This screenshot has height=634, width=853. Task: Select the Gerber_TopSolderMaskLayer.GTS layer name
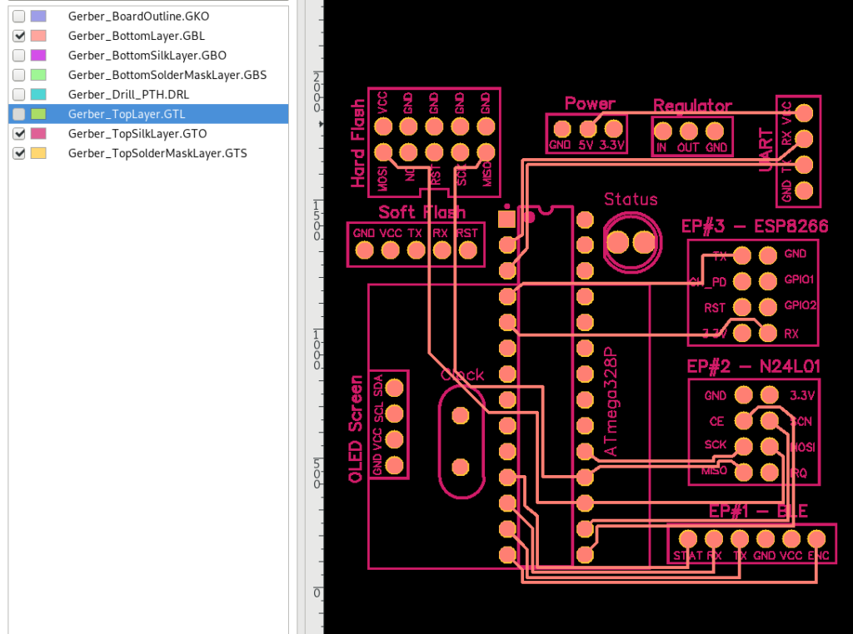click(157, 153)
